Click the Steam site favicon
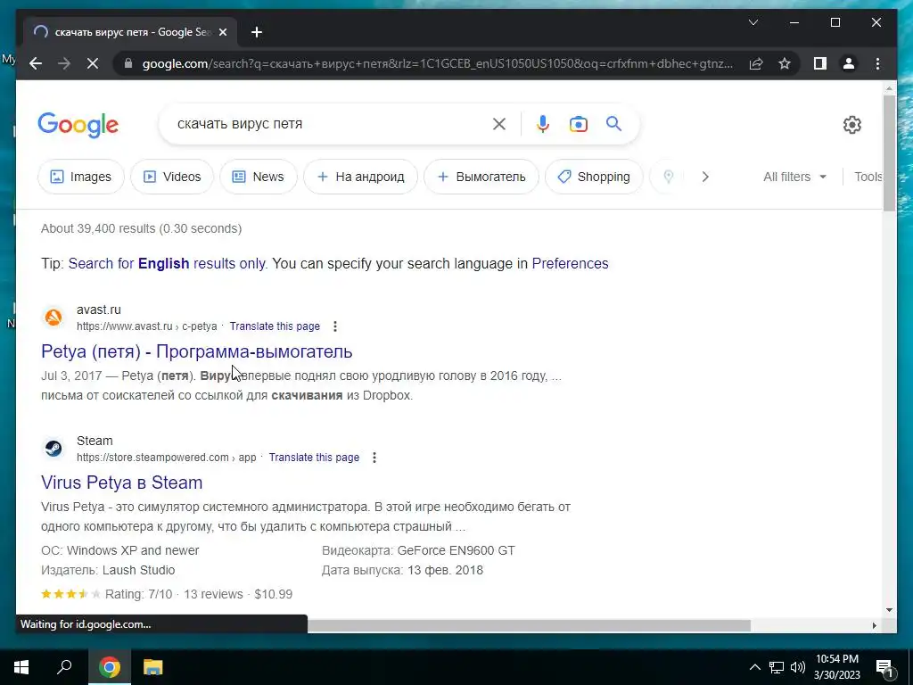This screenshot has width=913, height=685. (x=53, y=449)
